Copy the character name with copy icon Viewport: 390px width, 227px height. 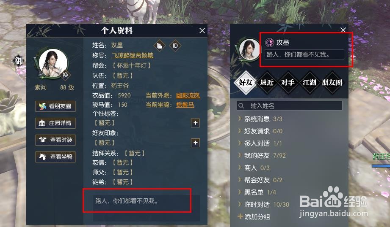(160, 46)
